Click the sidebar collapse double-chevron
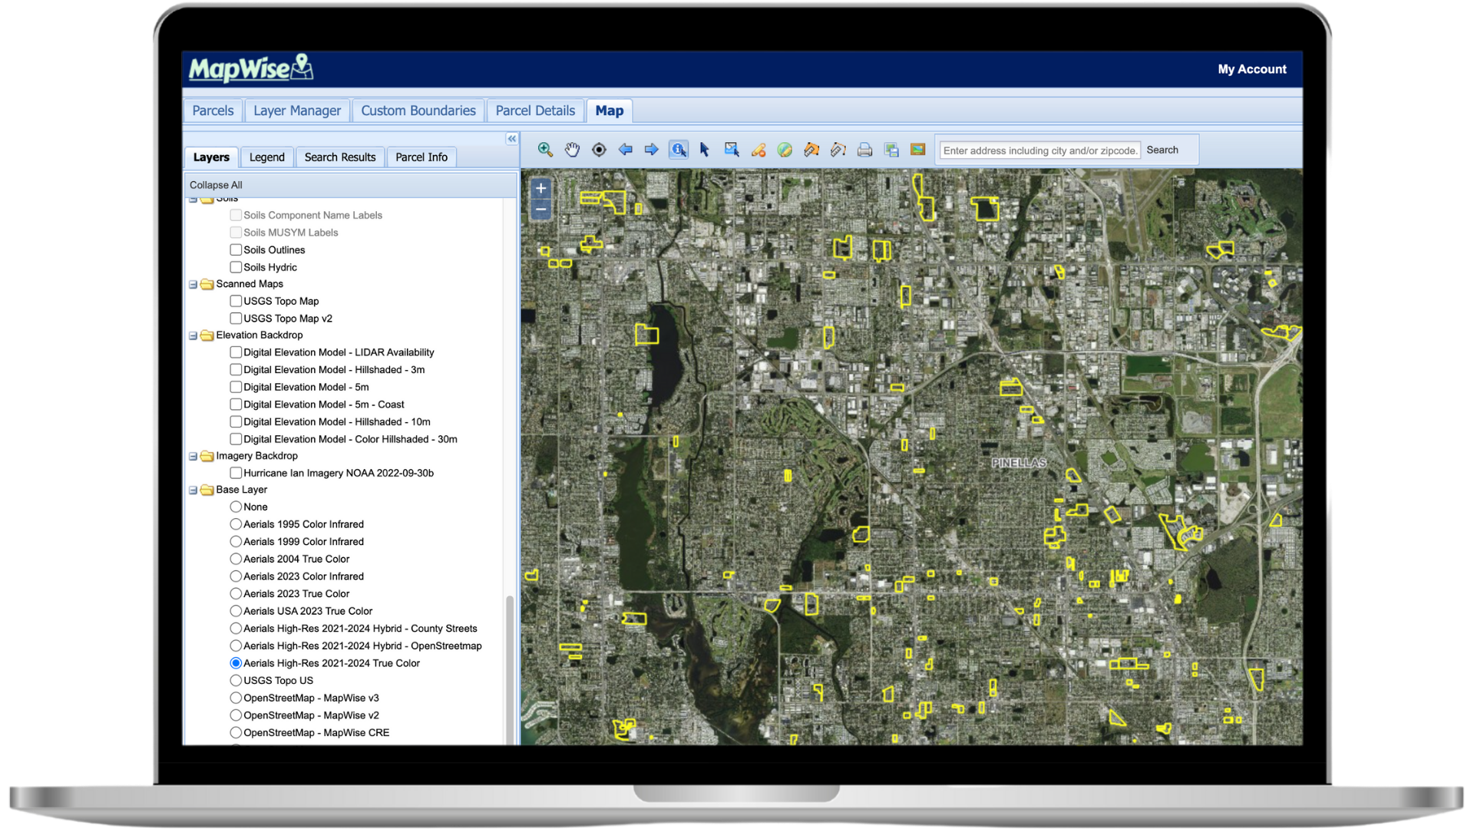Image resolution: width=1474 pixels, height=829 pixels. click(511, 137)
